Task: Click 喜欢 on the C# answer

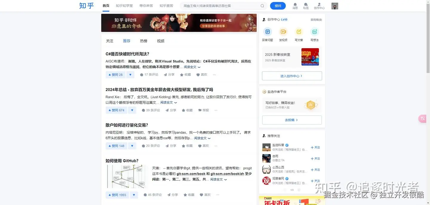Action: pyautogui.click(x=202, y=75)
